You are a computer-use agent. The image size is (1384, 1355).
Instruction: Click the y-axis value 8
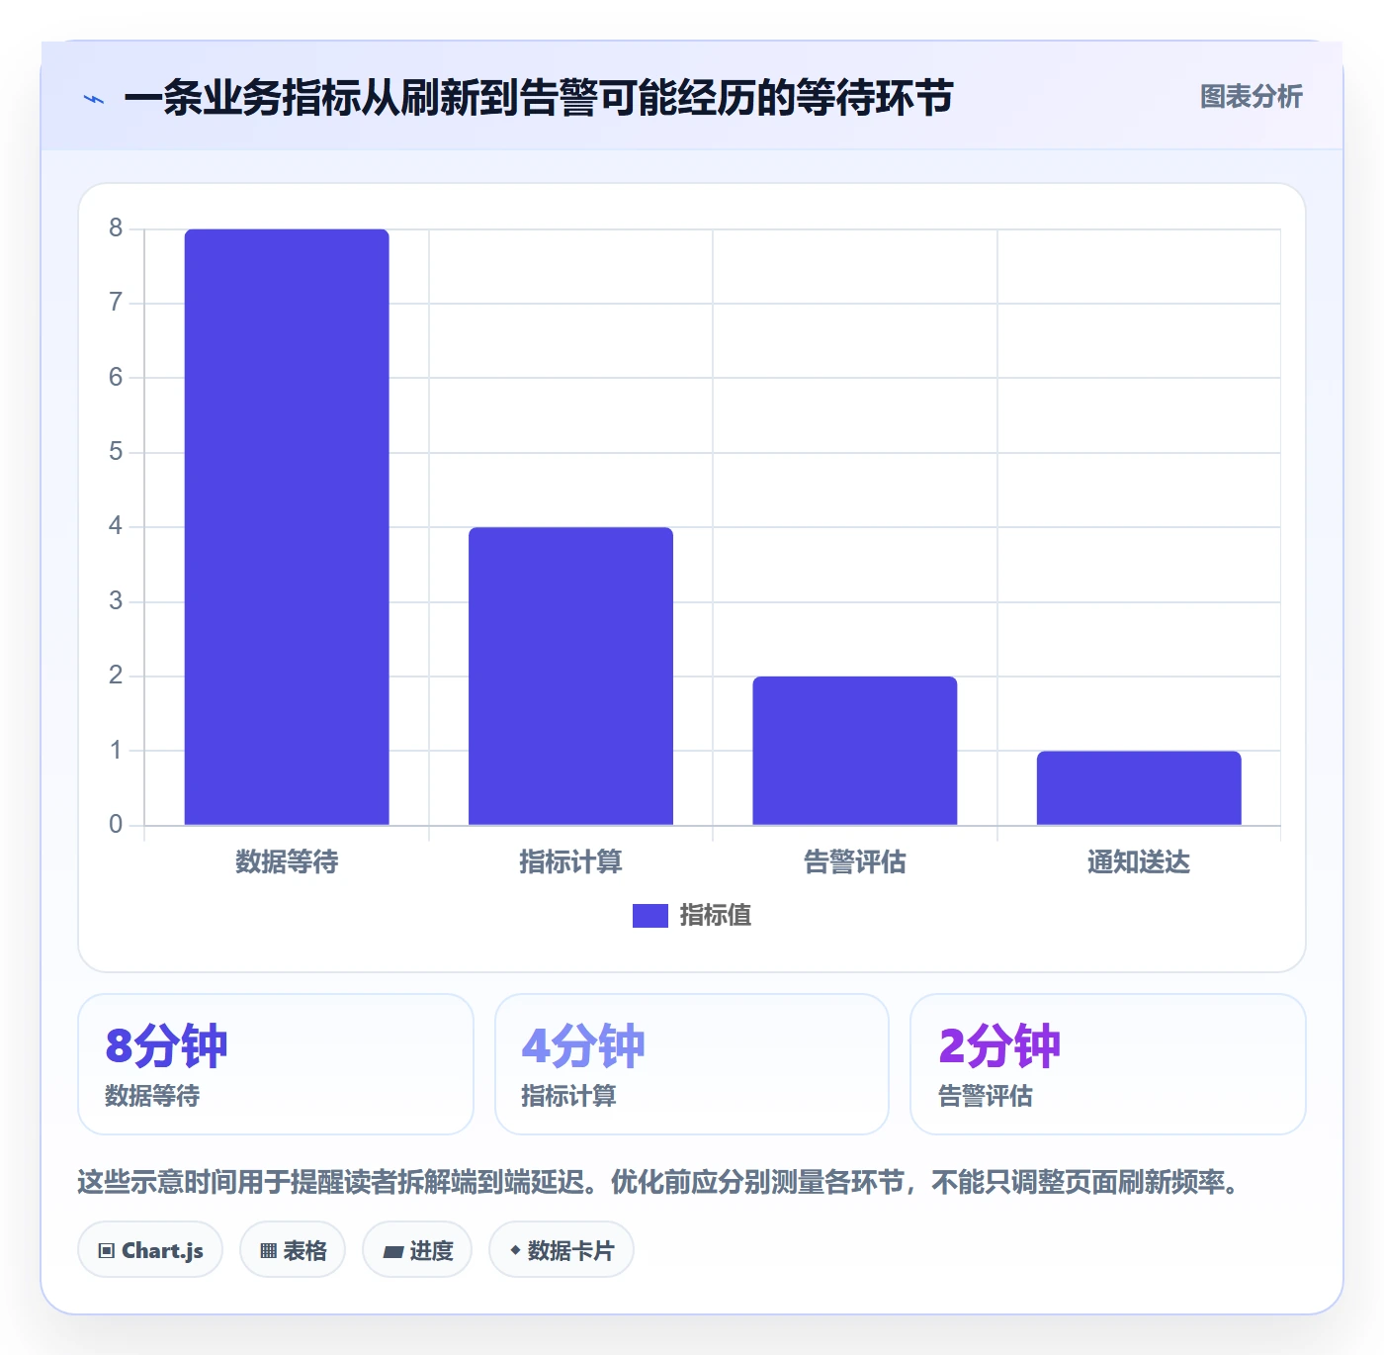[x=116, y=228]
